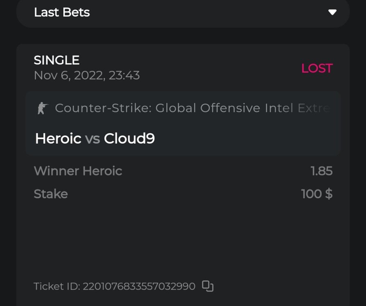The image size is (366, 306).
Task: Click the 100 $ stake amount
Action: 317,194
